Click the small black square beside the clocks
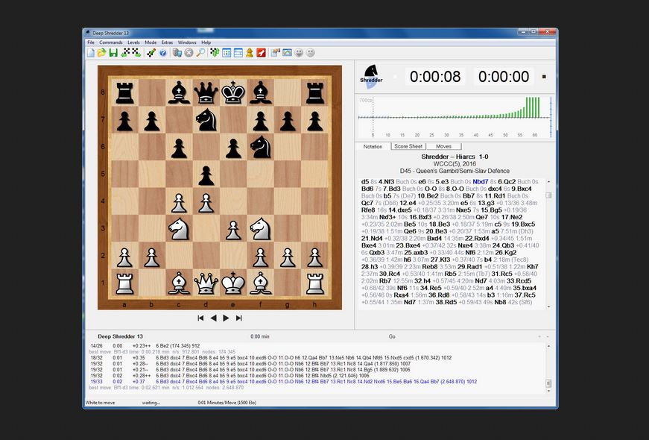Screen dimensions: 649x440 coord(544,77)
